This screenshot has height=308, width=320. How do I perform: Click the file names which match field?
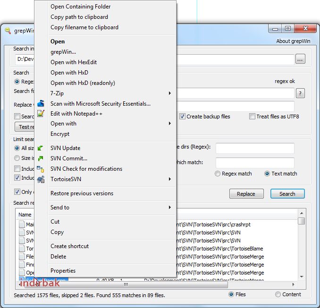point(255,163)
